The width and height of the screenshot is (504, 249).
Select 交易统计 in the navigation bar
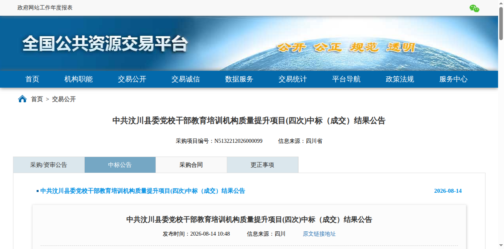(x=293, y=79)
